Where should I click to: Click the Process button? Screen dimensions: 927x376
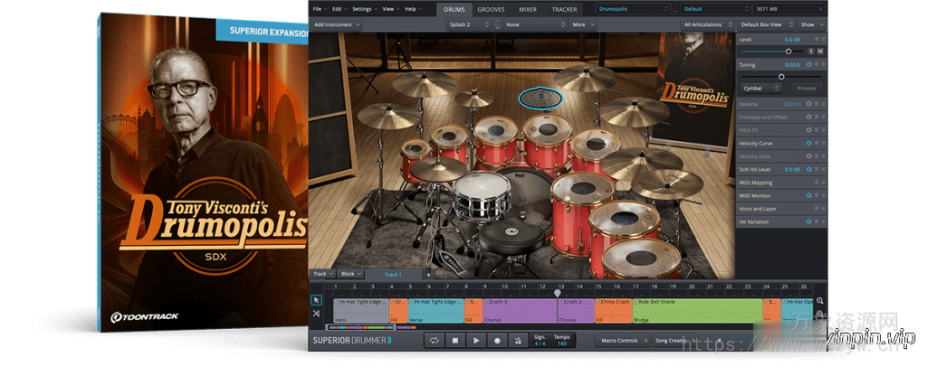pos(807,89)
